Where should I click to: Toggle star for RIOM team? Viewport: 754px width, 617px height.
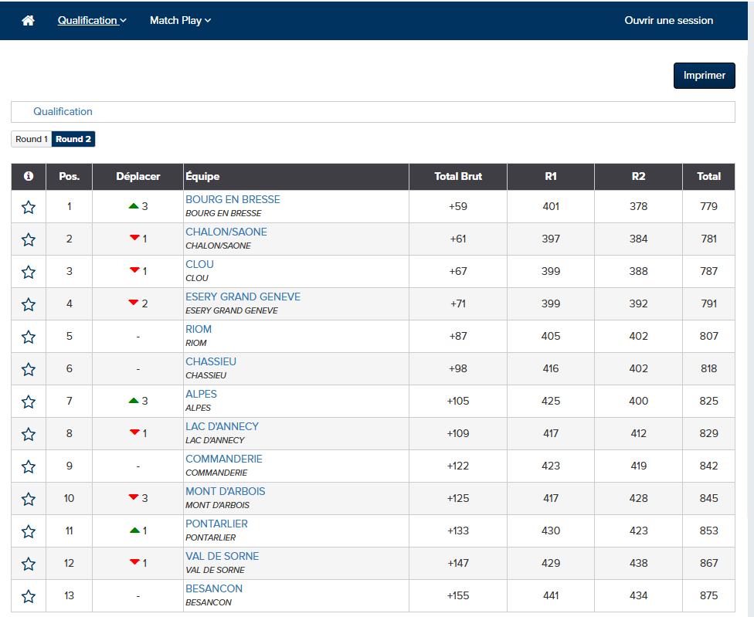point(29,337)
